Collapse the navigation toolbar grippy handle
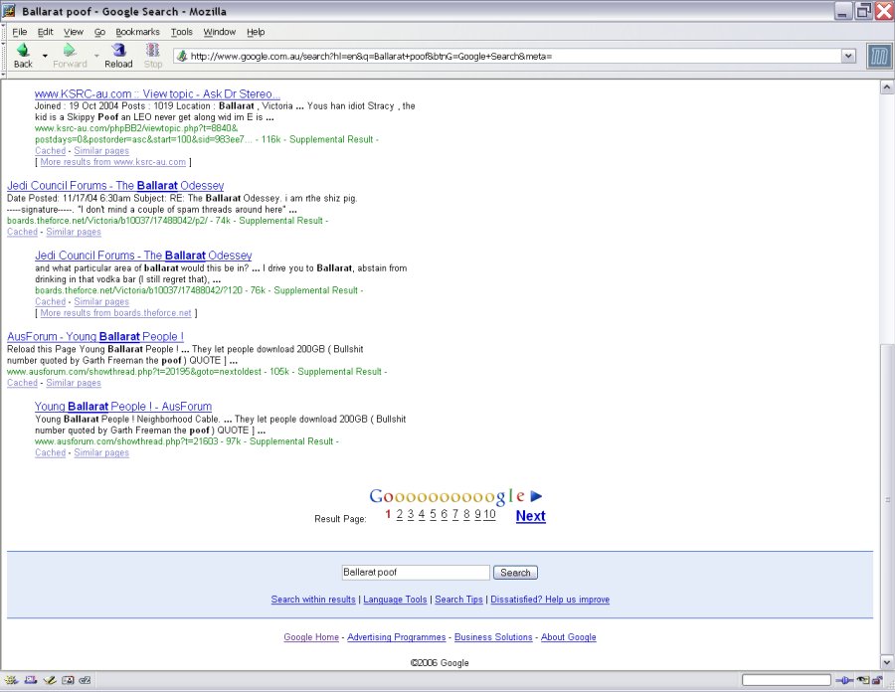 (x=3, y=57)
